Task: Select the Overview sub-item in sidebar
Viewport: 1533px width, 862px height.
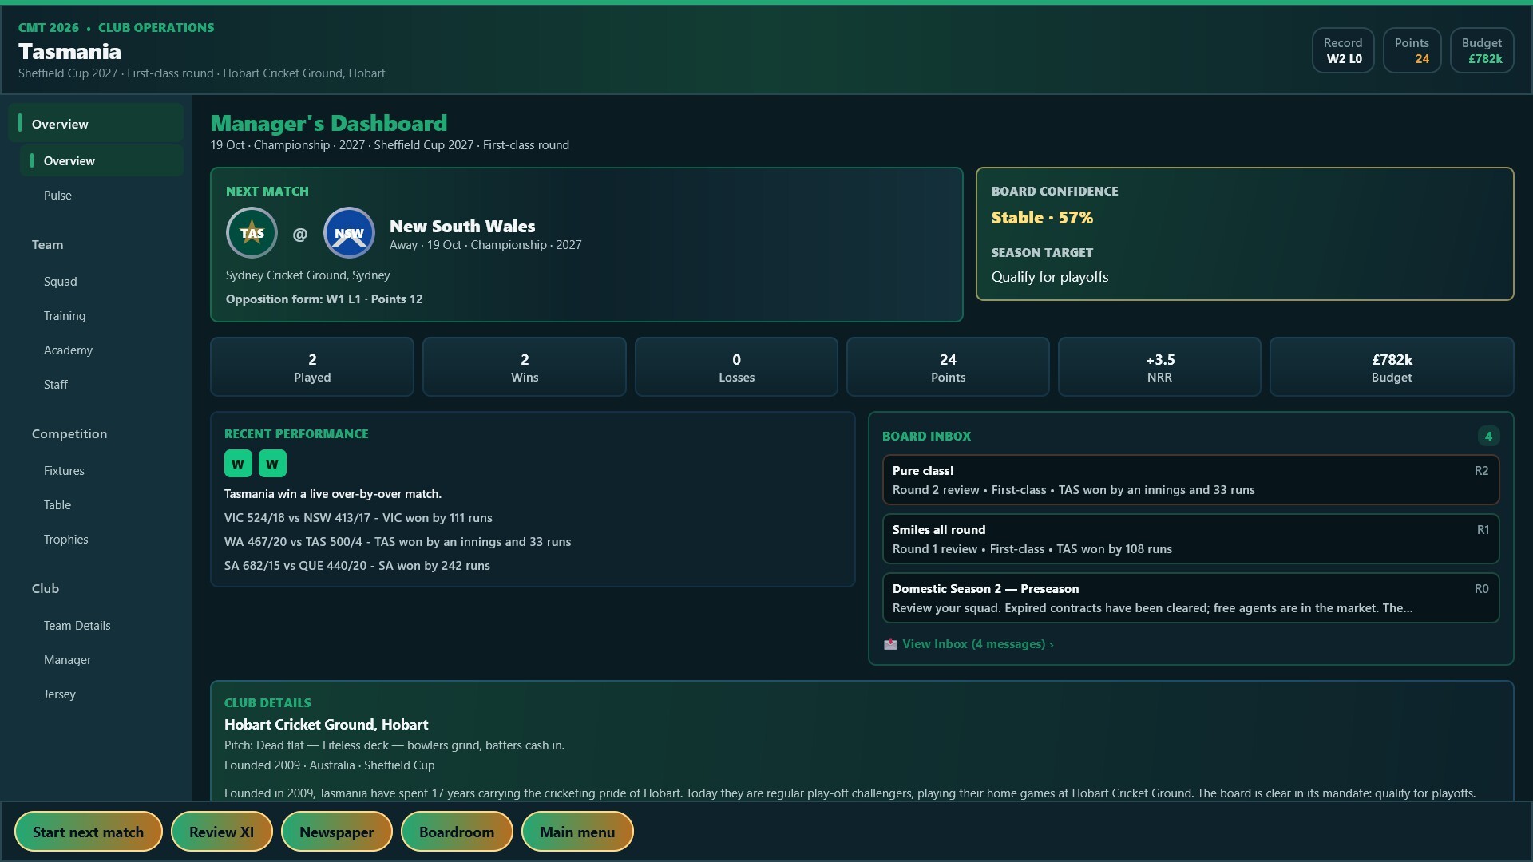Action: tap(101, 160)
